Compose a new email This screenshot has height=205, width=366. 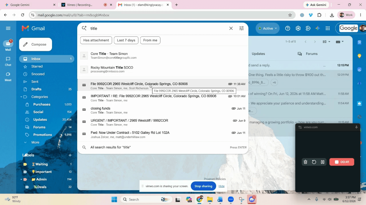tap(35, 44)
